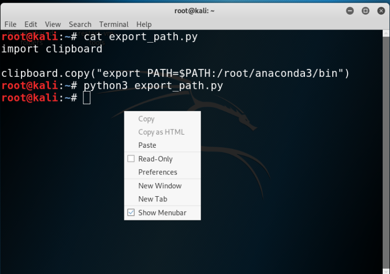Open the Edit menu
Viewport: 390px width, 274px height.
(x=30, y=24)
